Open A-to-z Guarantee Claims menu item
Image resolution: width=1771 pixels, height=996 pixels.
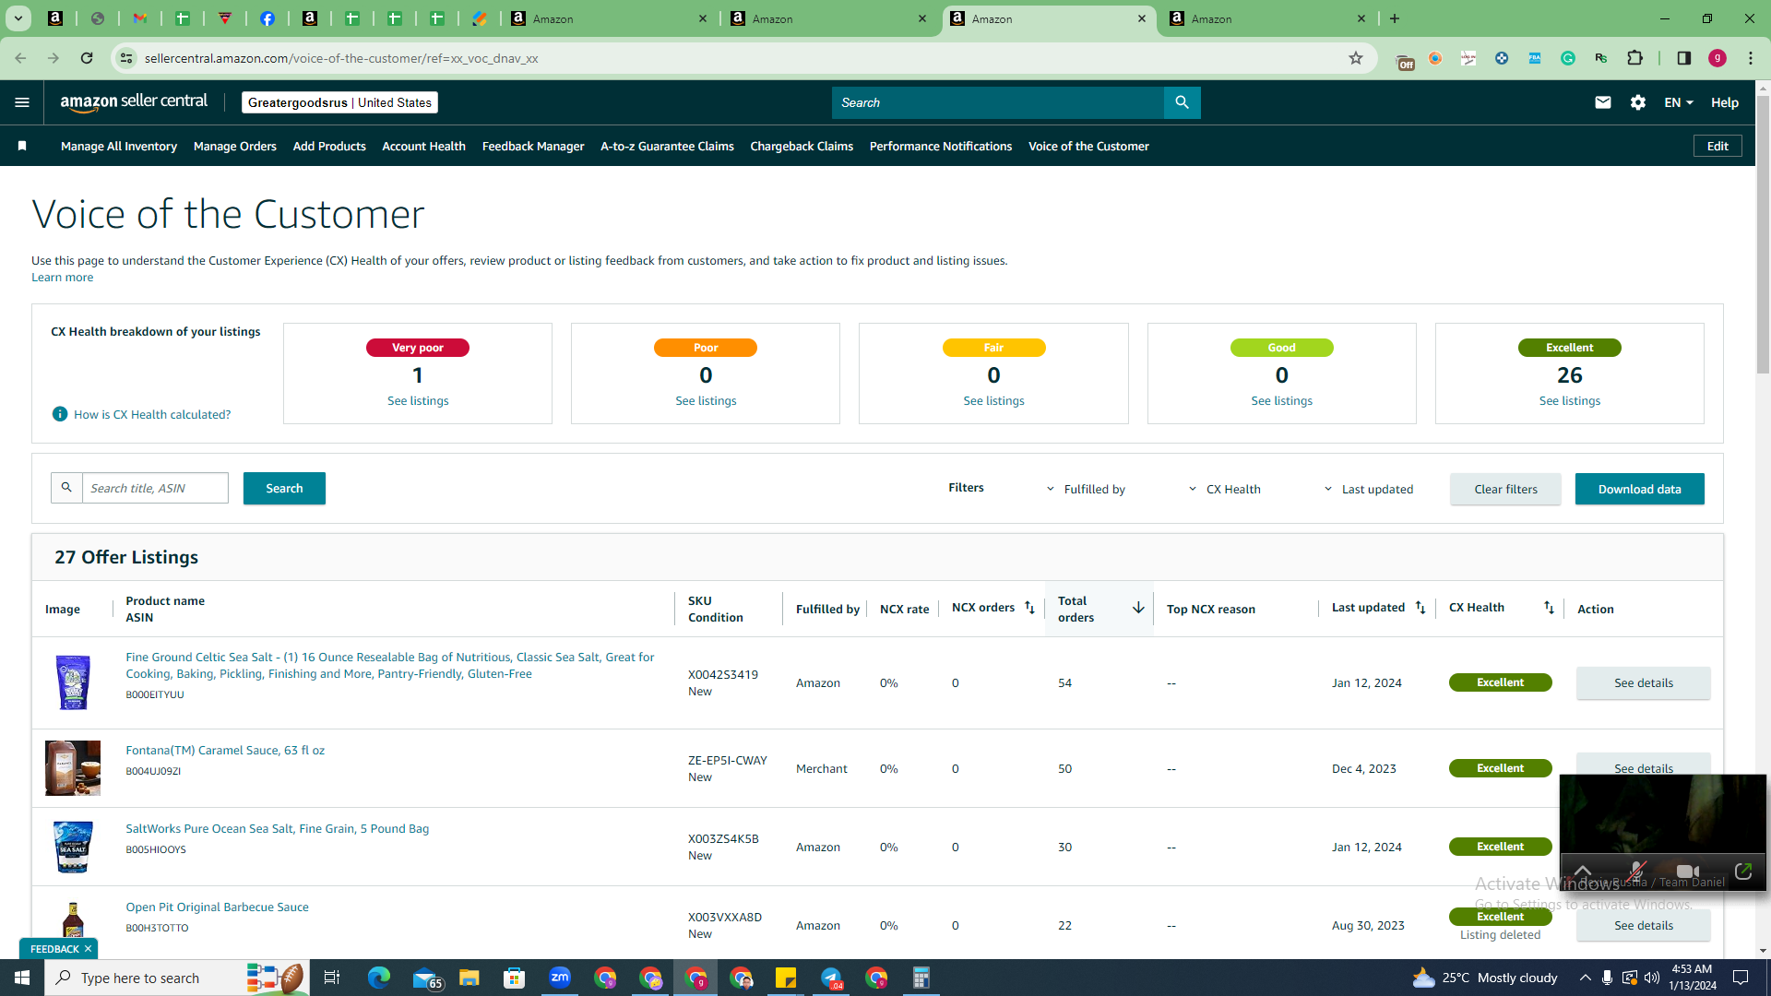(x=667, y=146)
